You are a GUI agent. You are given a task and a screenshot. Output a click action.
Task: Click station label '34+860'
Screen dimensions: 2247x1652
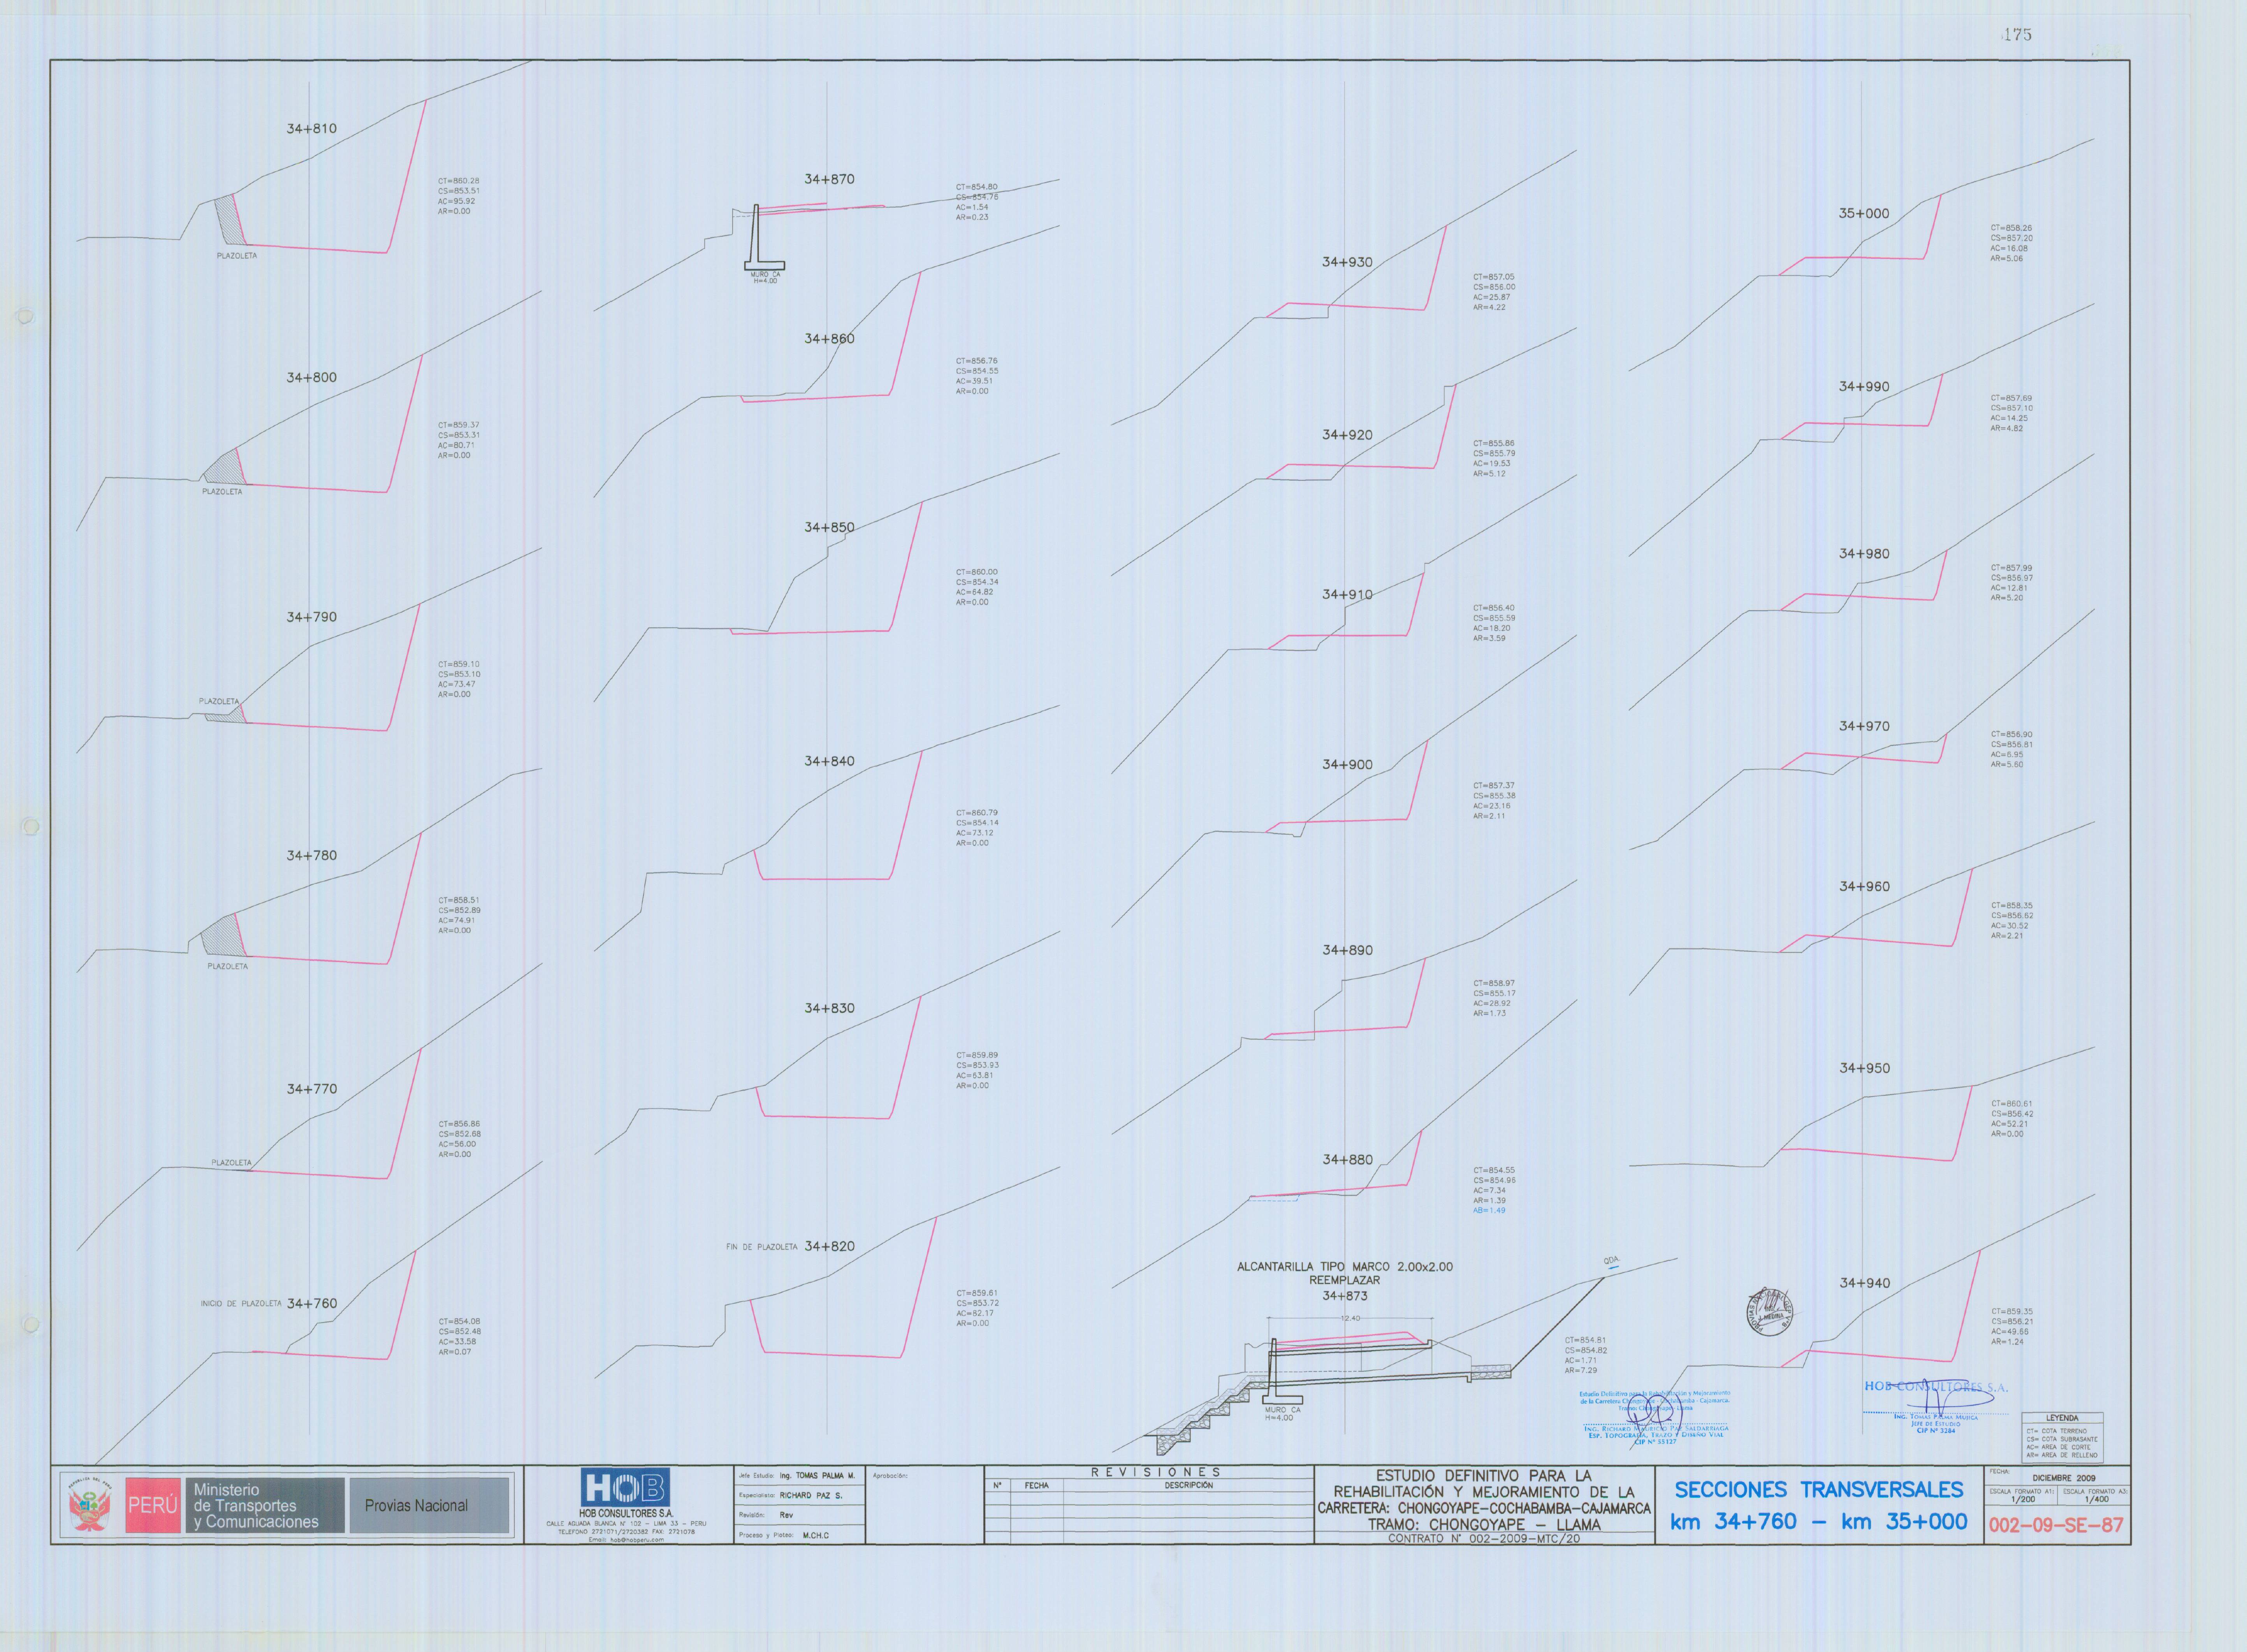(830, 339)
